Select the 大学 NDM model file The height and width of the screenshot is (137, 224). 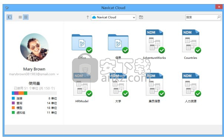click(x=118, y=84)
